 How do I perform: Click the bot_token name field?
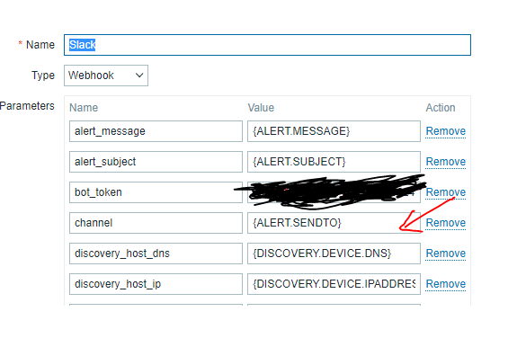point(156,192)
